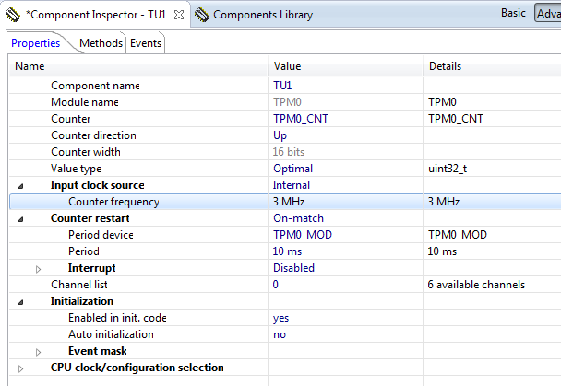Toggle Auto initialization value no

coord(280,334)
